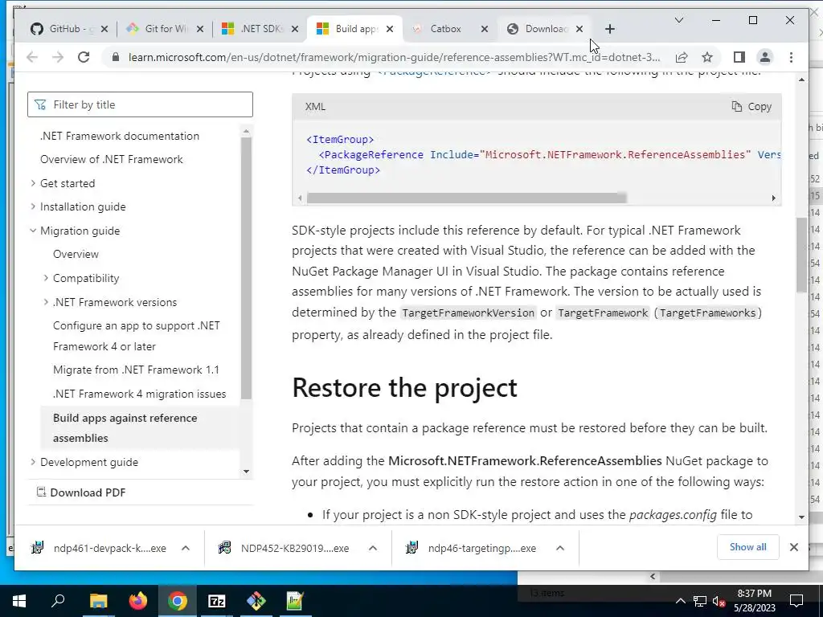
Task: Click code block scroll left arrow
Action: pyautogui.click(x=300, y=198)
